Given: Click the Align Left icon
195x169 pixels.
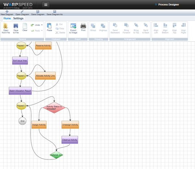Looking at the screenshot, I should pyautogui.click(x=156, y=25).
